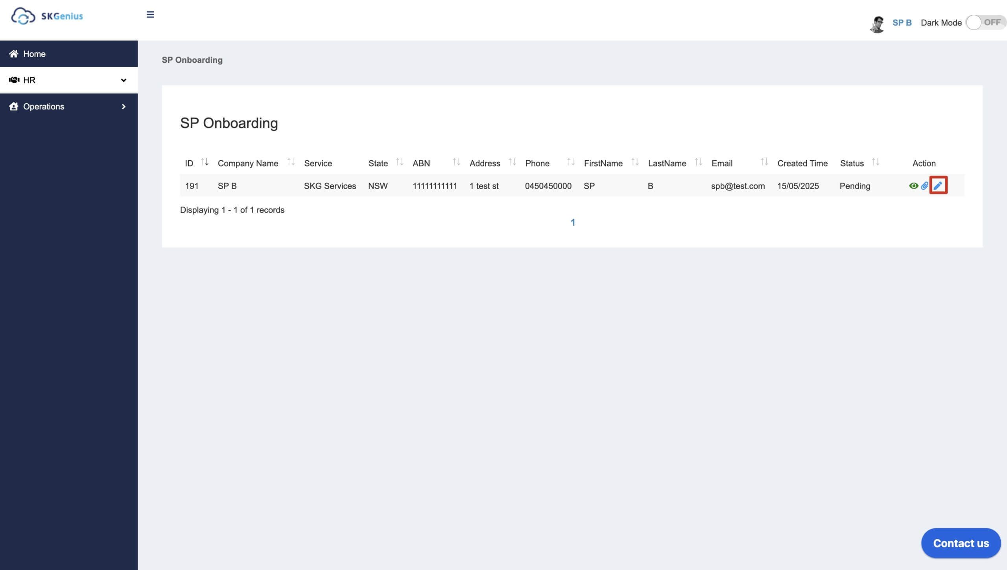Viewport: 1007px width, 570px height.
Task: Click the HR handshake icon
Action: click(14, 80)
